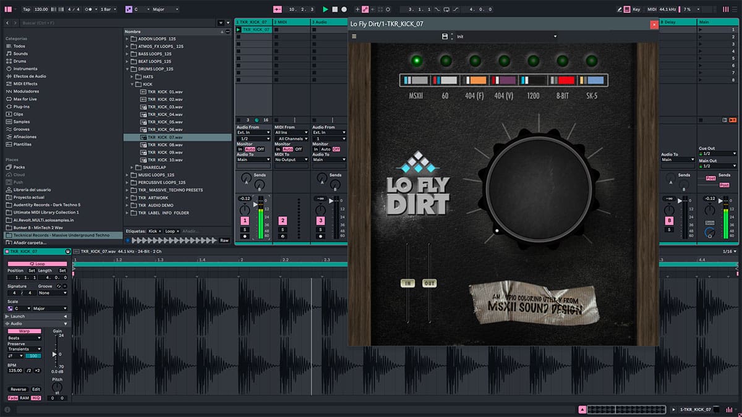Open the No Output MIDI To dropdown

(x=291, y=159)
